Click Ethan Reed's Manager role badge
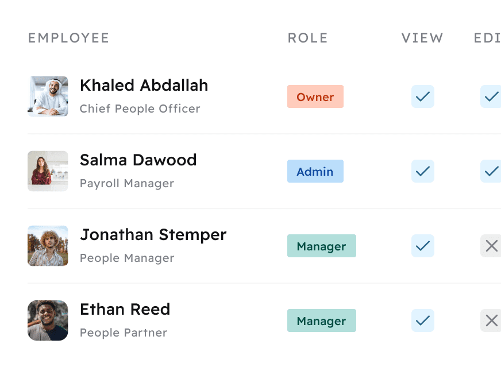 [x=321, y=320]
